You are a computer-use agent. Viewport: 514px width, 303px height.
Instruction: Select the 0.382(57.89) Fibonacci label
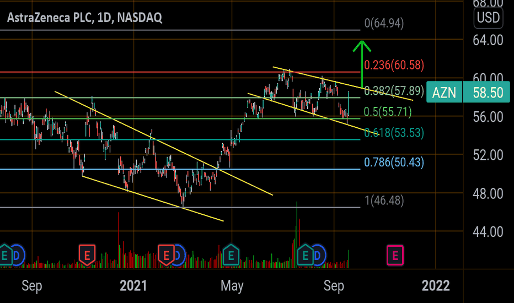[394, 90]
